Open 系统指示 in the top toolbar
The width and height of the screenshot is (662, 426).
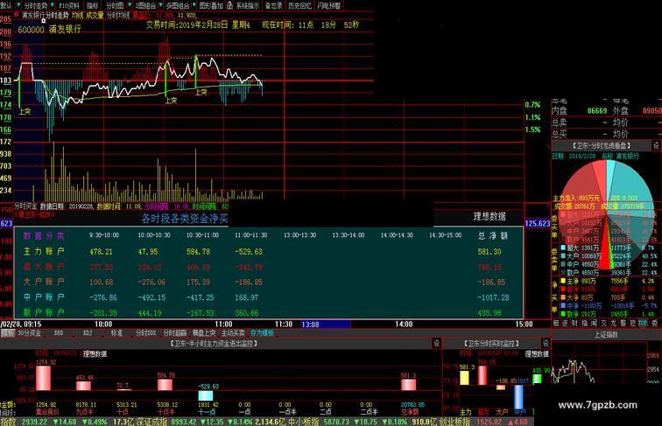248,6
